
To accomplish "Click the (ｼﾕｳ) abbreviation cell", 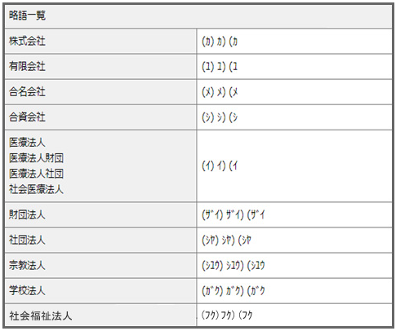I will [294, 266].
